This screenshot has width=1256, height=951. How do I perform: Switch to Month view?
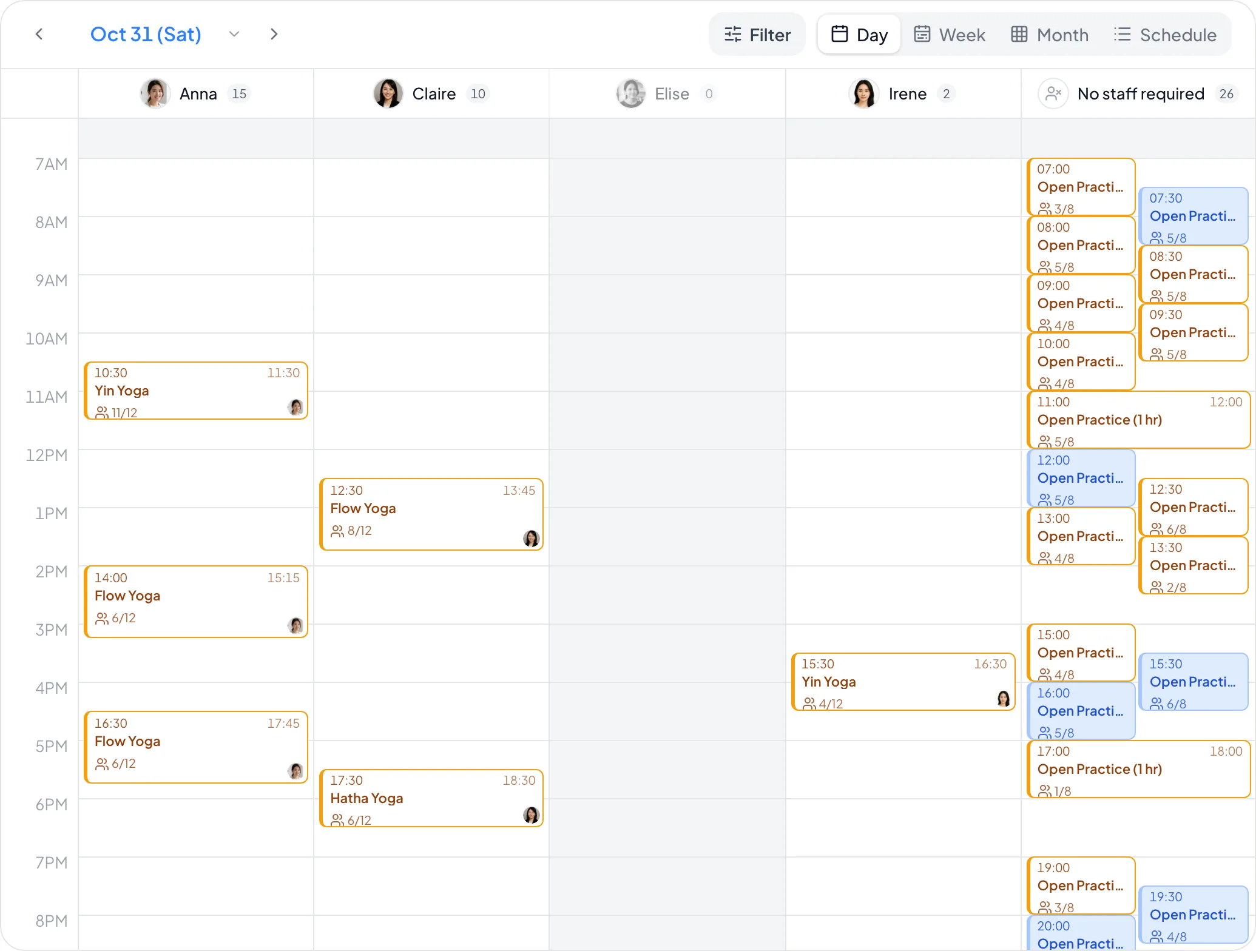click(1050, 35)
